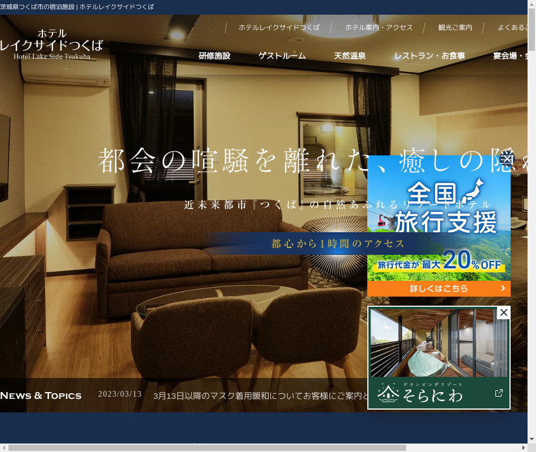Click the vertical scrollbar up arrow
This screenshot has height=452, width=536.
click(x=531, y=19)
